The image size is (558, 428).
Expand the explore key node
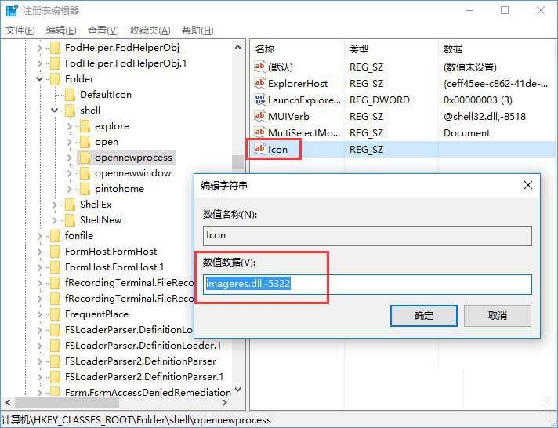69,126
